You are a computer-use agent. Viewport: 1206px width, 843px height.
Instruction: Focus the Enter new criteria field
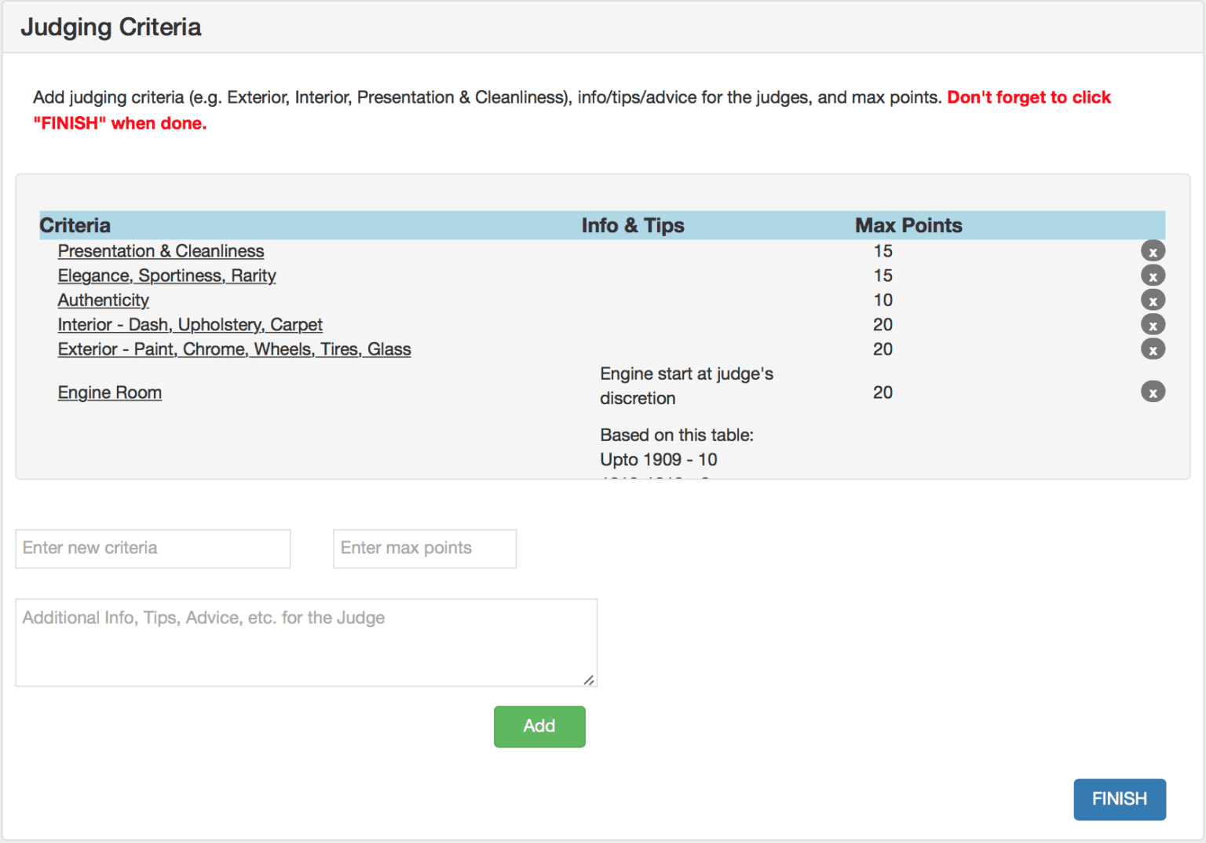click(x=152, y=548)
